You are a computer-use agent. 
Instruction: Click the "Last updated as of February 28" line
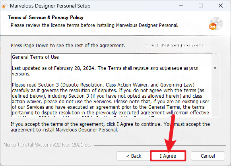tap(105, 71)
